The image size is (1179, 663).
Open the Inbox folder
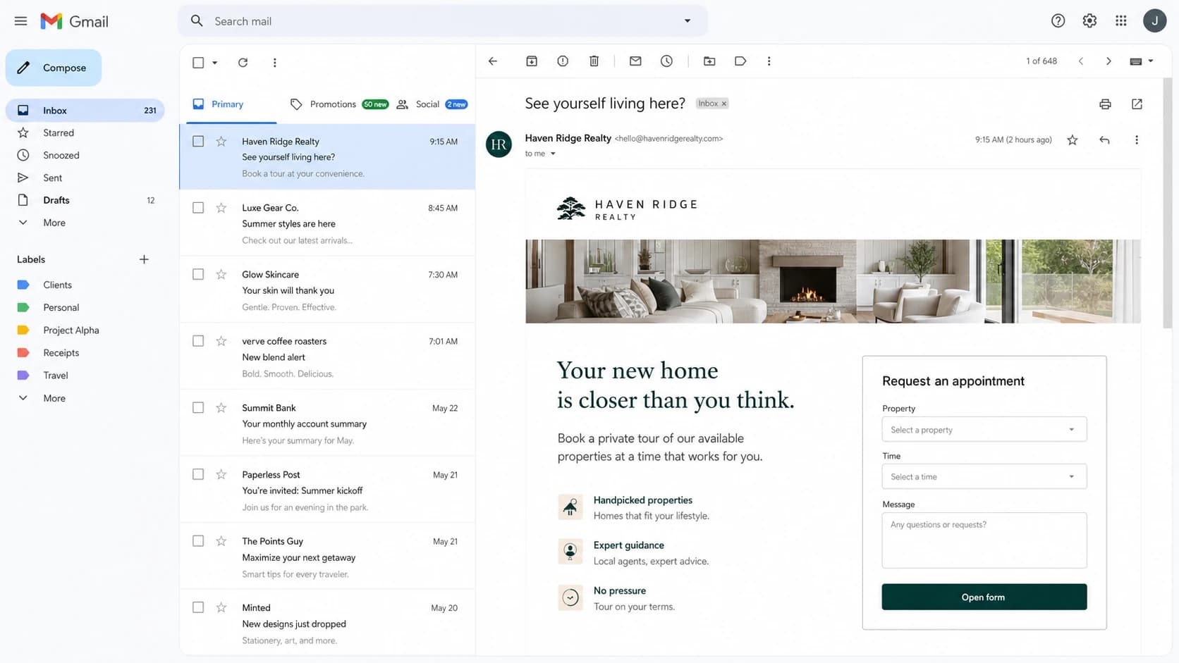click(85, 111)
